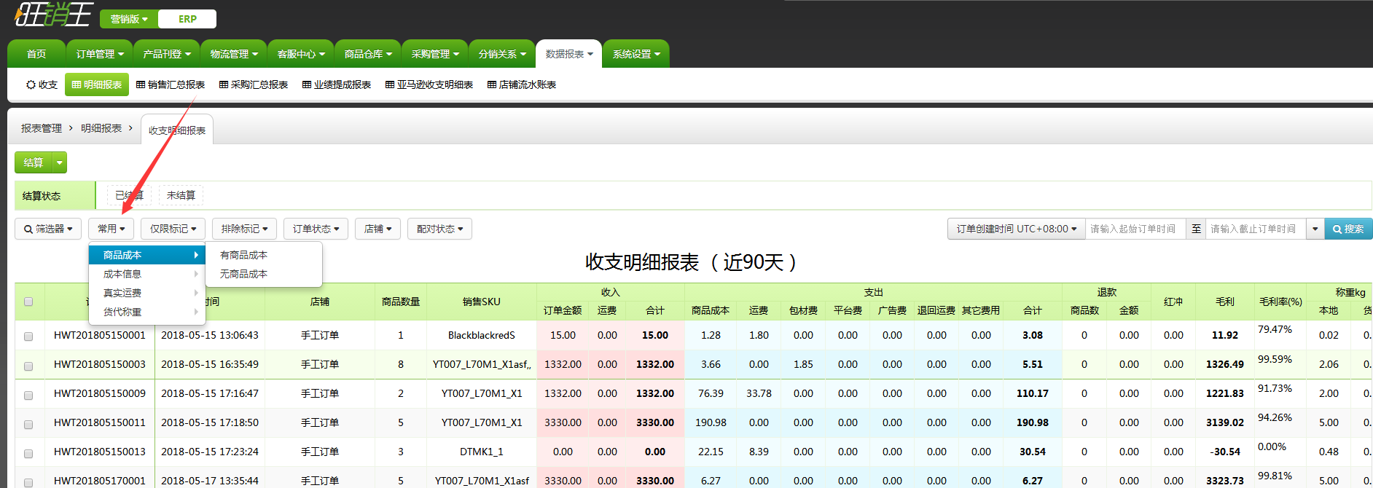
Task: Open the 仅限标记 dropdown
Action: tap(173, 229)
